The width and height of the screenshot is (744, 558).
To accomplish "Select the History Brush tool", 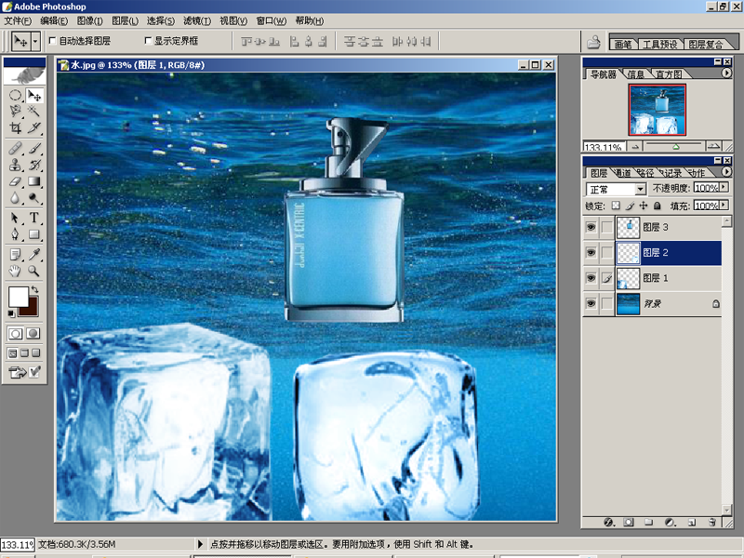I will (33, 165).
